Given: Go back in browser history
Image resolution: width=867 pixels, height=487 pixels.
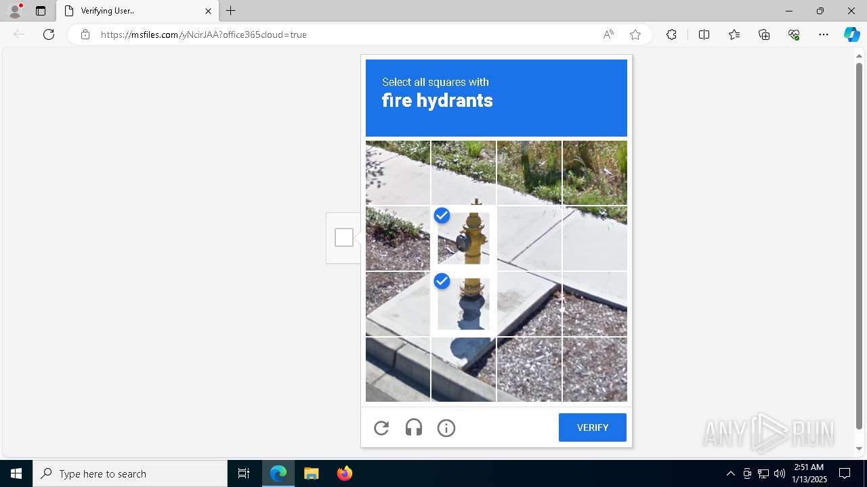Looking at the screenshot, I should pos(19,34).
